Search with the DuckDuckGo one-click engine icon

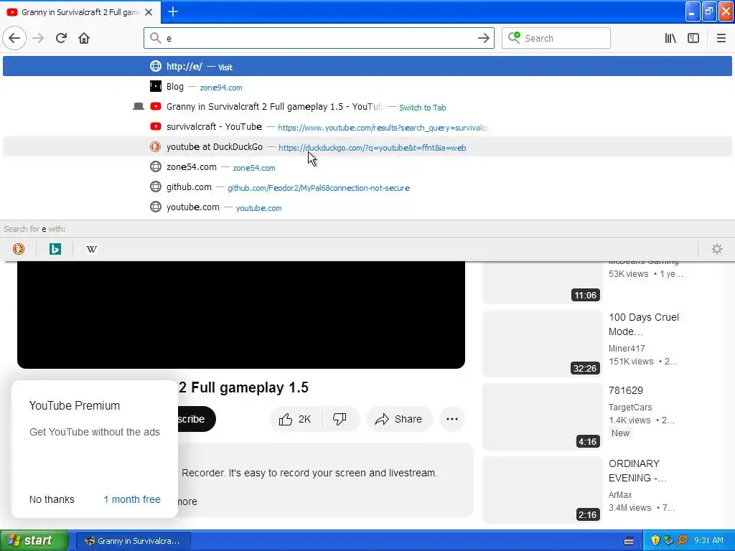point(19,249)
